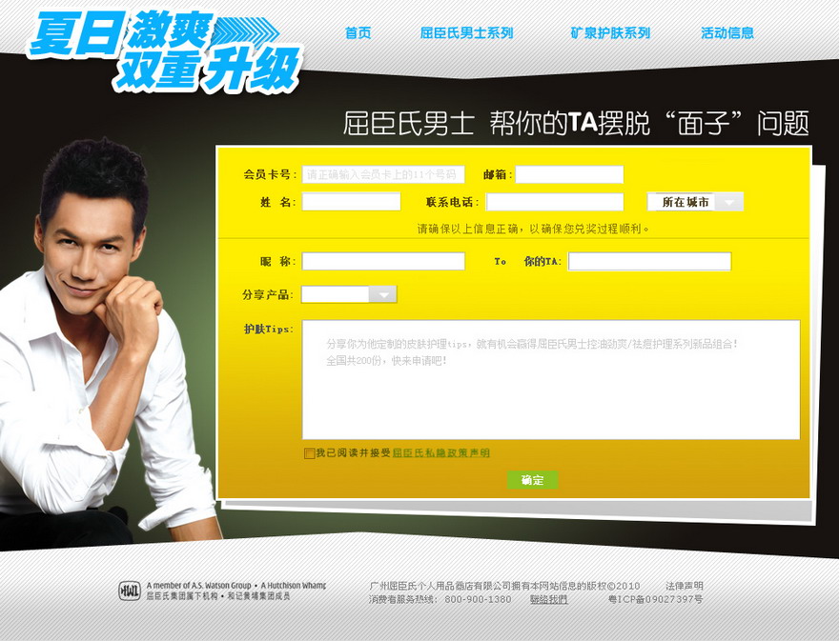Image resolution: width=839 pixels, height=641 pixels.
Task: Click the 请确保以上信息正确 notice text
Action: (534, 229)
